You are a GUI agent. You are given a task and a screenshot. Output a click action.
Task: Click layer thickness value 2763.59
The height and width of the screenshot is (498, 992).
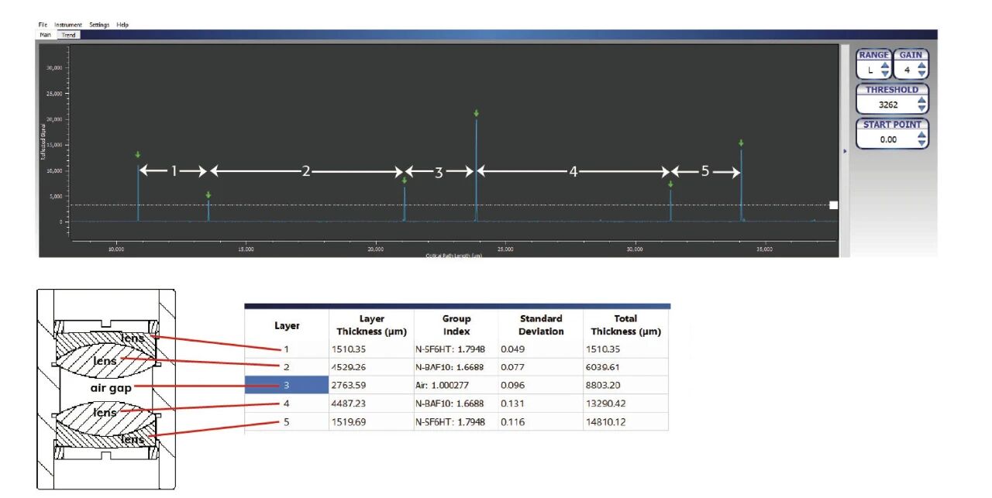347,385
